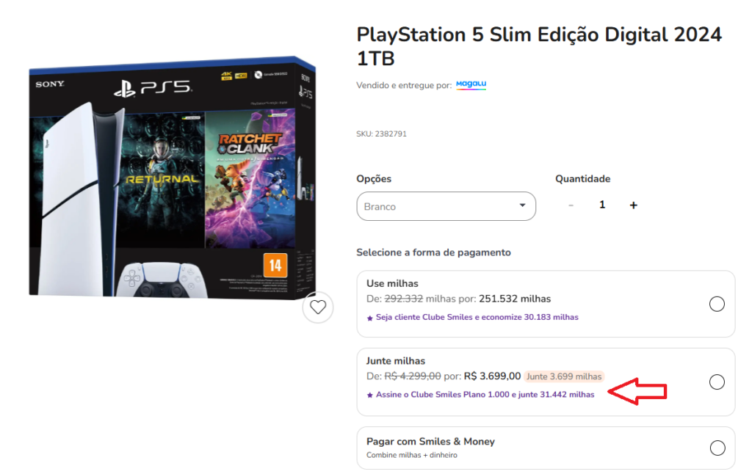Click the star icon beside Clube Smiles economize
The width and height of the screenshot is (752, 474).
point(370,318)
